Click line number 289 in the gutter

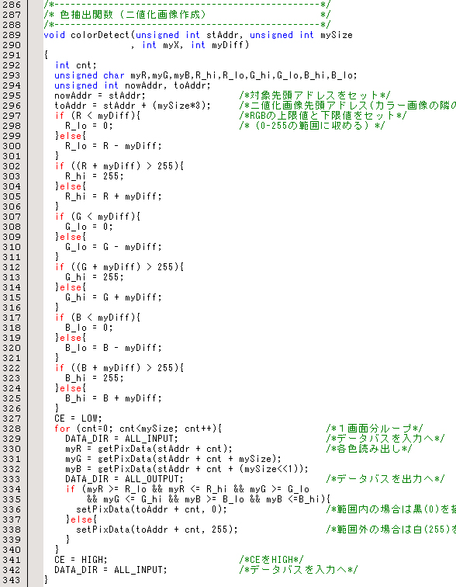coord(12,35)
